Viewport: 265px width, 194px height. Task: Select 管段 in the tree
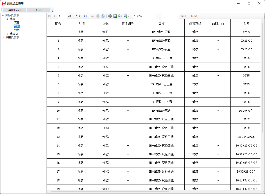17,22
